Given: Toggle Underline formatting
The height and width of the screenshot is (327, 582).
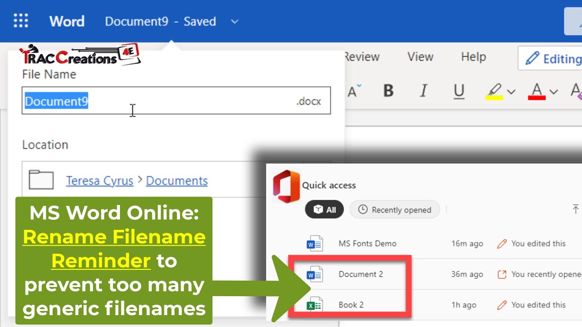Looking at the screenshot, I should (x=459, y=91).
